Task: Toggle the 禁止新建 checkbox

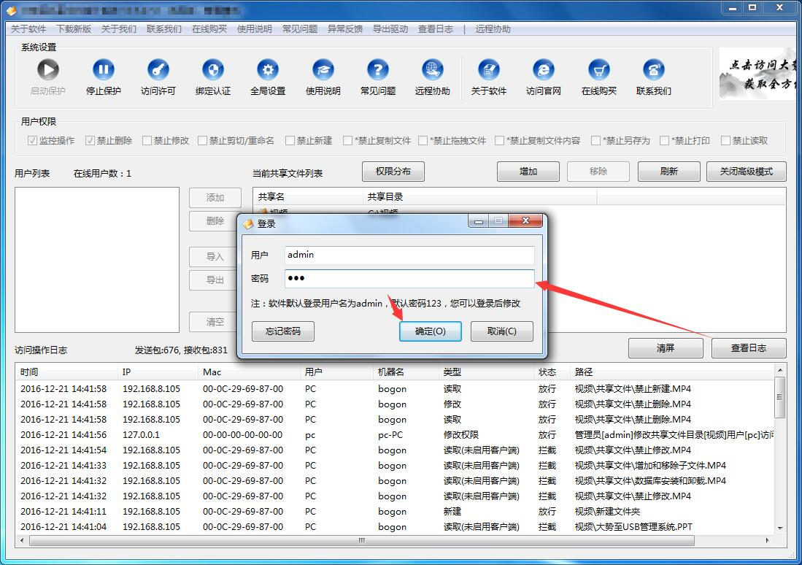Action: pyautogui.click(x=290, y=141)
